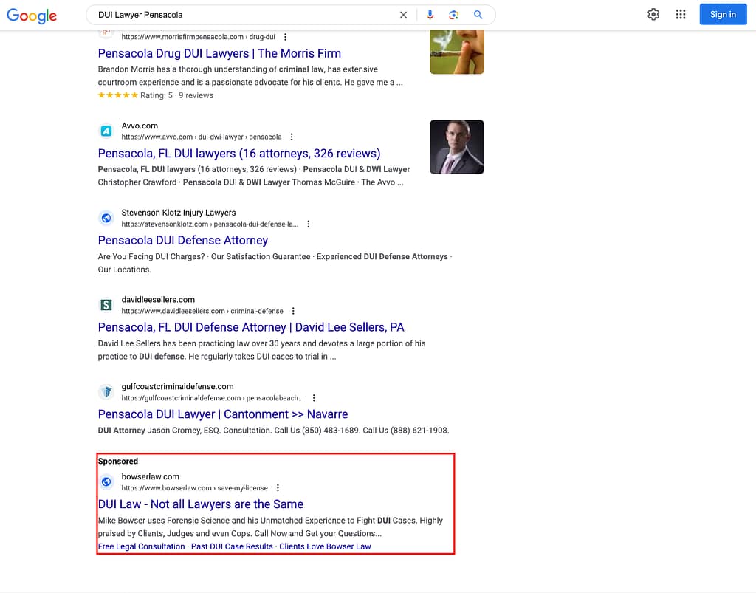Image resolution: width=756 pixels, height=593 pixels.
Task: Open three-dot menu for stevensonklotz.com result
Action: (x=309, y=224)
